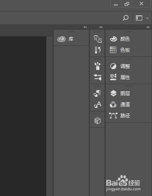
Task: Open the Paragraph styles panel icon
Action: tap(97, 94)
